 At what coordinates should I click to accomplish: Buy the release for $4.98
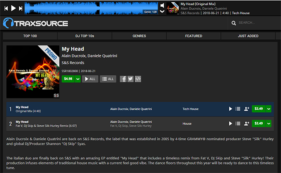pyautogui.click(x=68, y=79)
